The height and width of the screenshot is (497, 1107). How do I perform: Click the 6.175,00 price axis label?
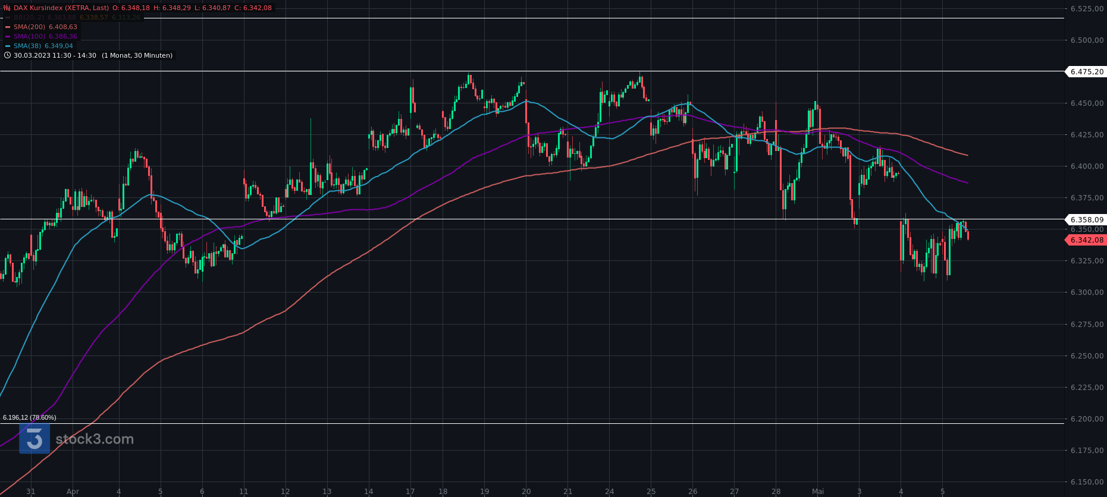click(x=1087, y=450)
